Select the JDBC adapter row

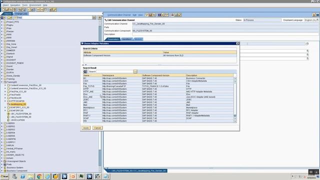(x=158, y=99)
